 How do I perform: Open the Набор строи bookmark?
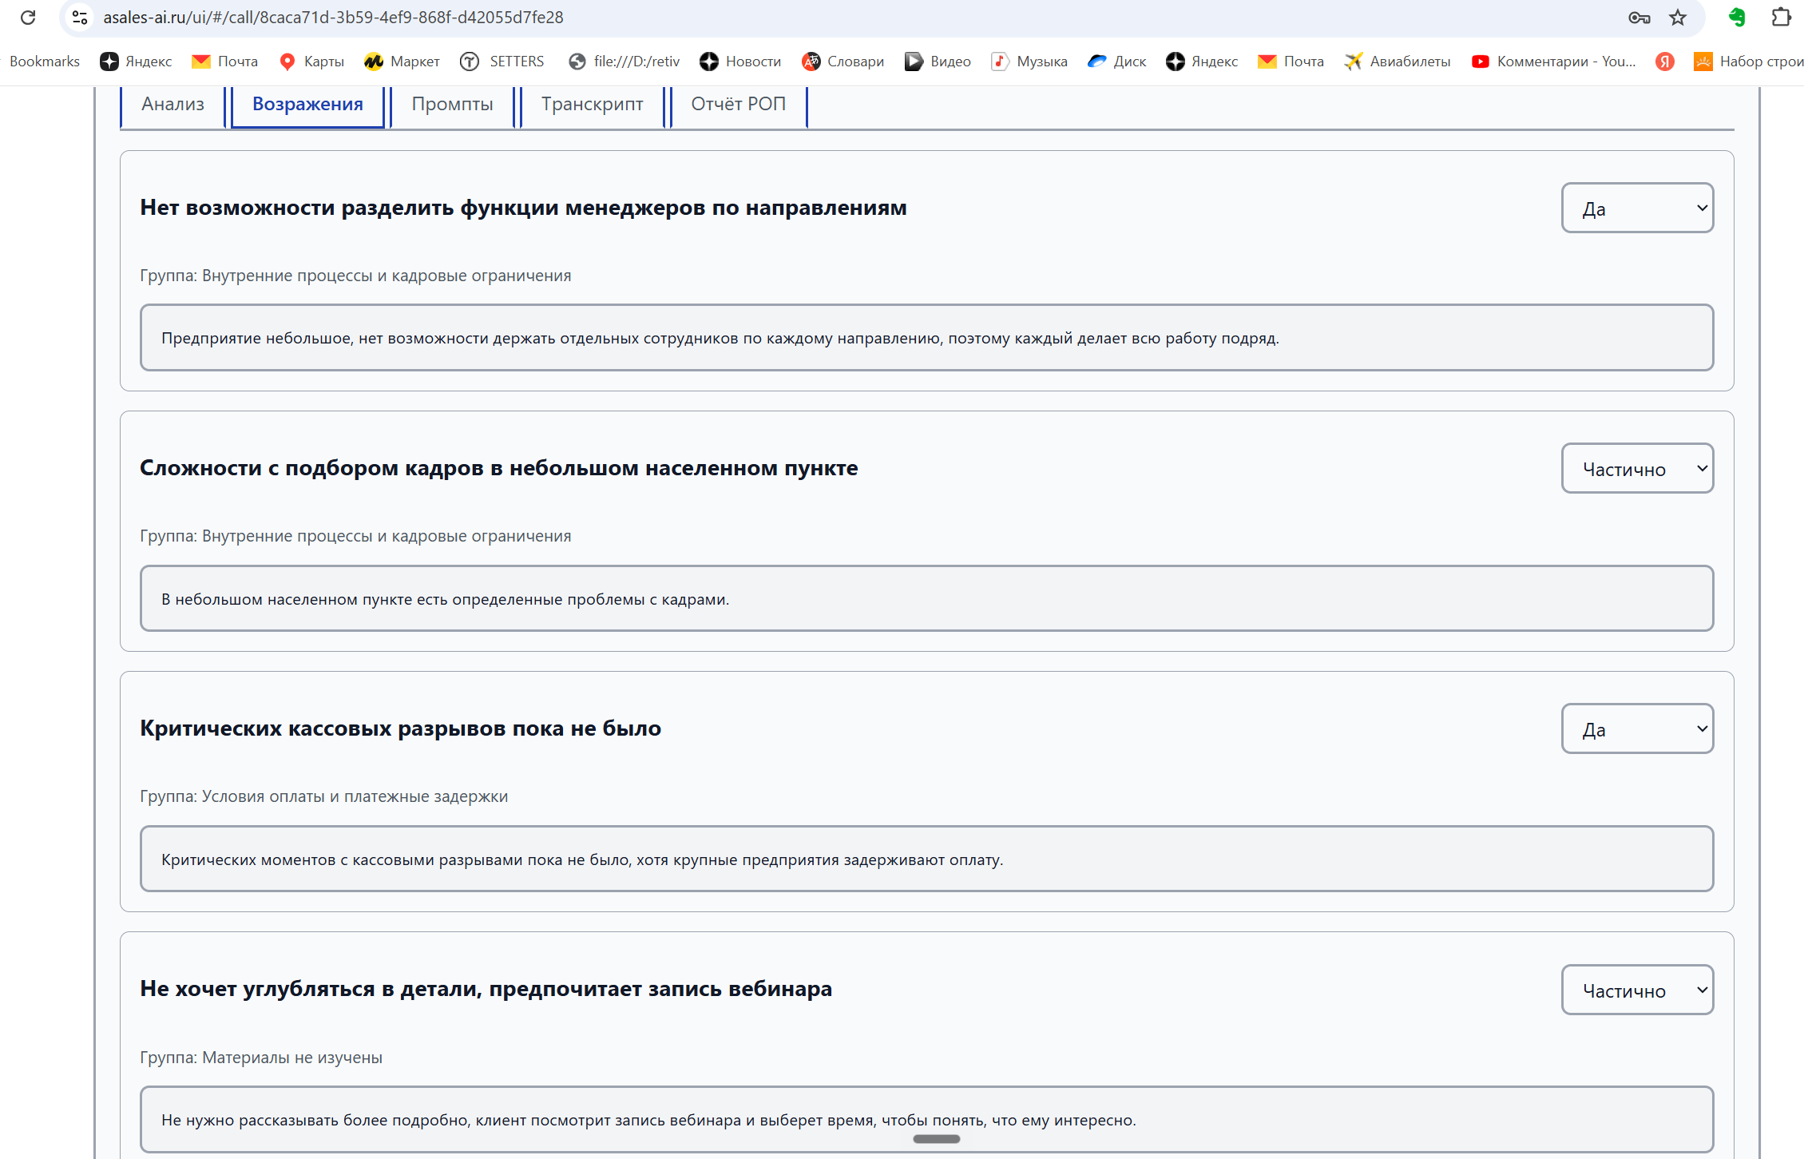click(x=1748, y=62)
